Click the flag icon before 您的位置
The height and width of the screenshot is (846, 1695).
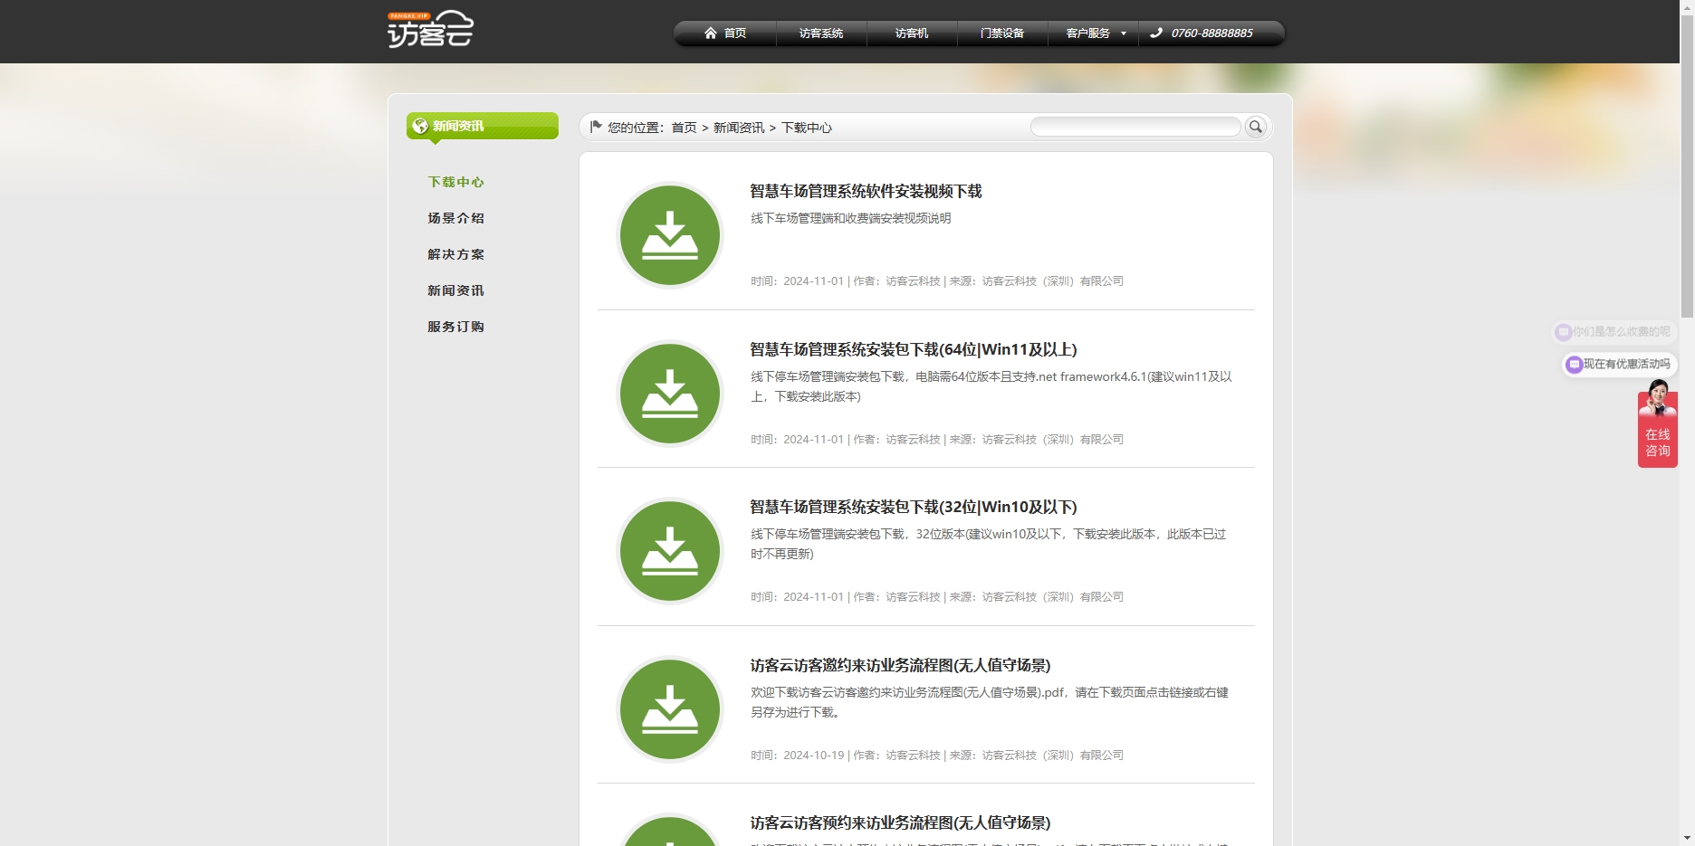[596, 127]
